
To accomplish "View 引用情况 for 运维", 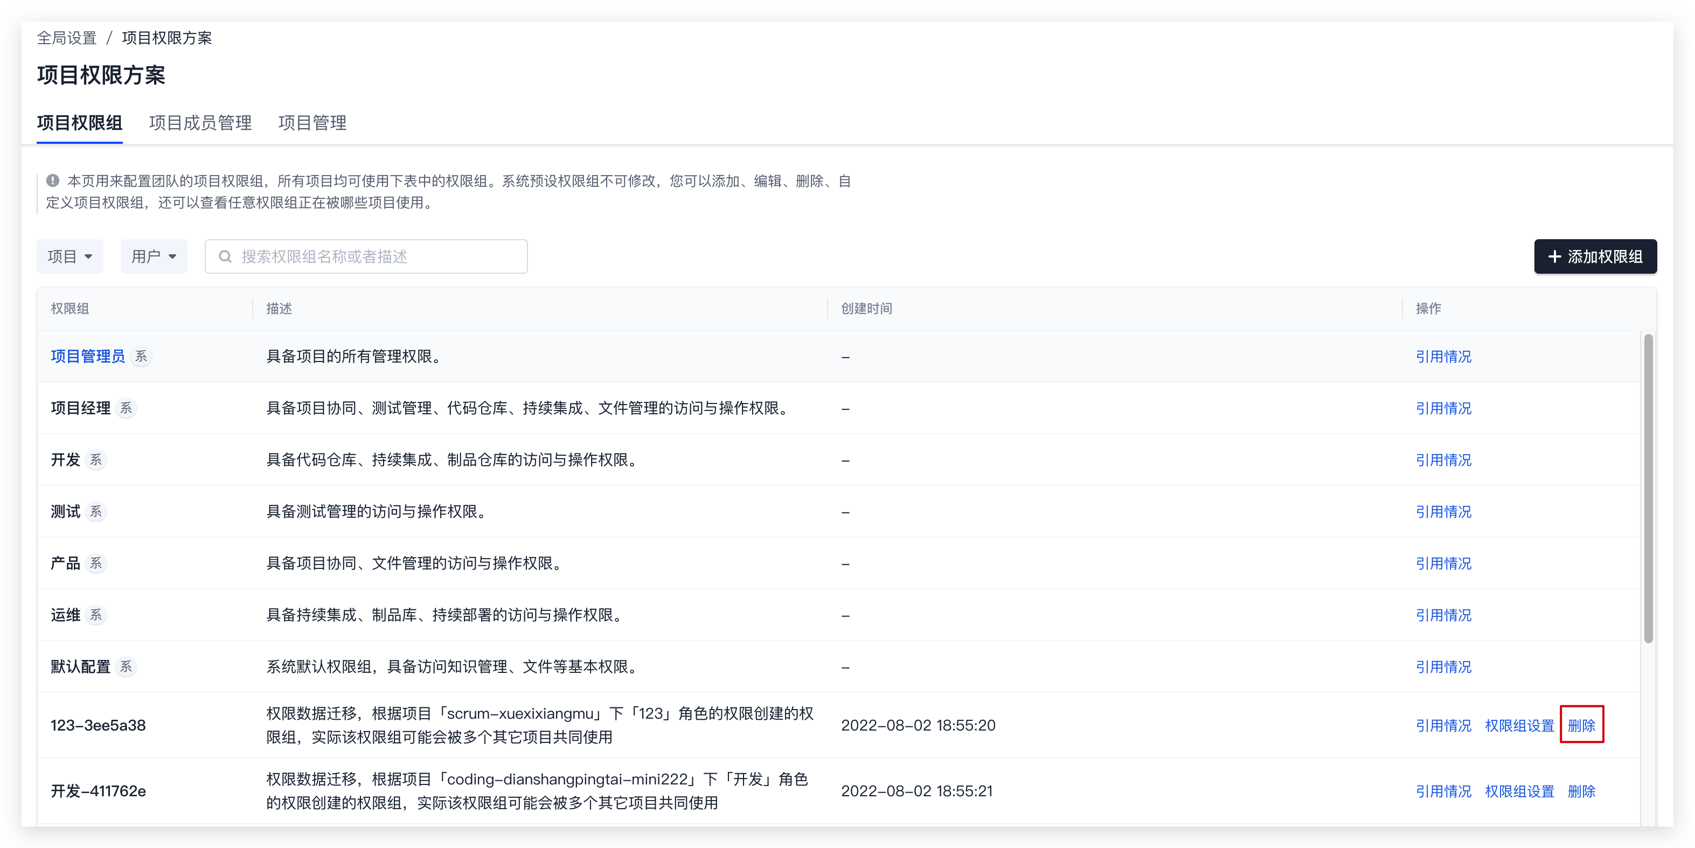I will [1443, 615].
